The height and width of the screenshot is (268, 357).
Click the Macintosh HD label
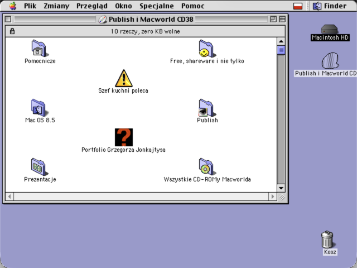(330, 37)
